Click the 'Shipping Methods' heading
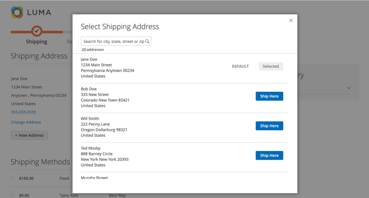369x198 pixels. [x=40, y=162]
